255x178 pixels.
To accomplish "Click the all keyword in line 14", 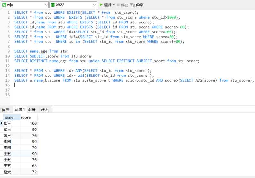I will coord(81,76).
